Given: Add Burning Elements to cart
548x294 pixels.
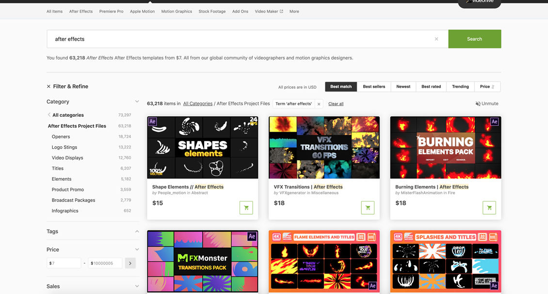Looking at the screenshot, I should 489,208.
